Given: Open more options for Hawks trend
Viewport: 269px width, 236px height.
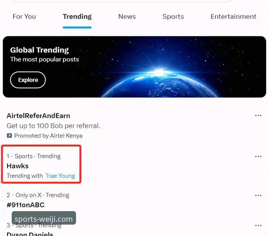Looking at the screenshot, I should [258, 156].
